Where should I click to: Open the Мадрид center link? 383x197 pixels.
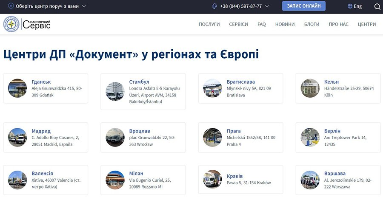point(41,131)
